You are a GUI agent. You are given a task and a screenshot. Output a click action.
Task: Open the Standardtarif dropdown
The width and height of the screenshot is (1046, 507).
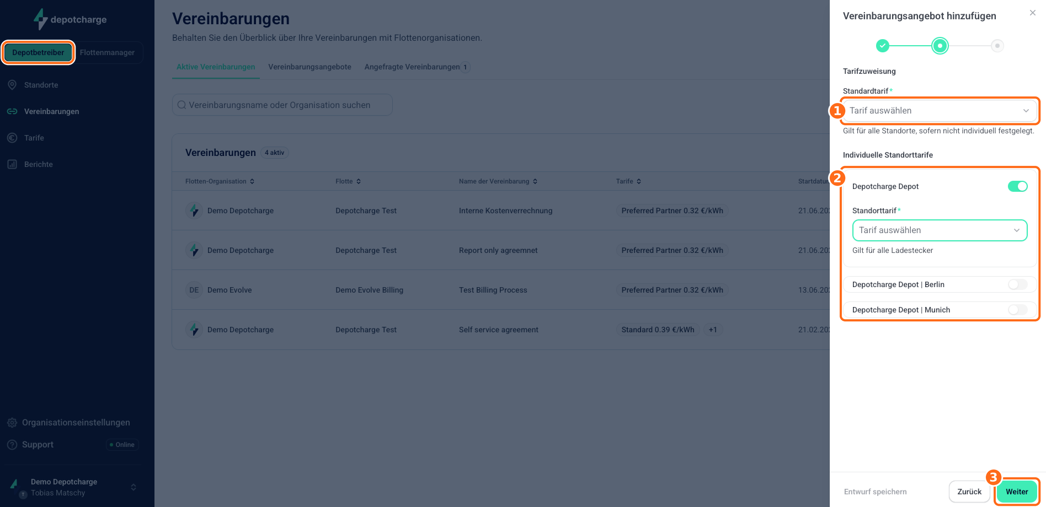940,111
